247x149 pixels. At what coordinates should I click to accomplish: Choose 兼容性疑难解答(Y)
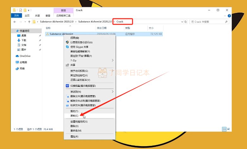90,52
